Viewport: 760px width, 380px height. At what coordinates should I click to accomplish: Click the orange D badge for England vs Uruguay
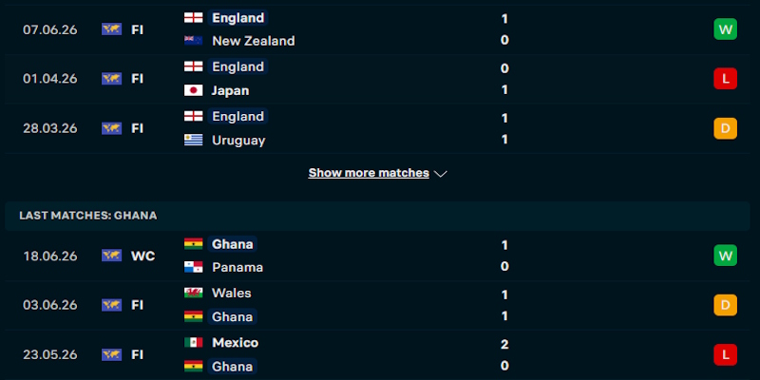[725, 128]
